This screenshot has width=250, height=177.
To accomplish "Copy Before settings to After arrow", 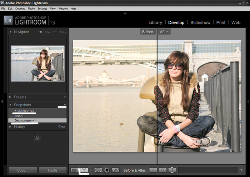I will coord(153,170).
